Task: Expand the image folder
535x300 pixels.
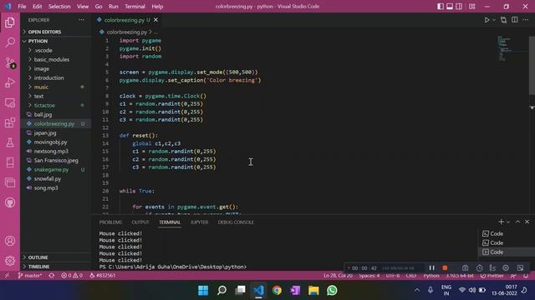Action: coord(56,68)
